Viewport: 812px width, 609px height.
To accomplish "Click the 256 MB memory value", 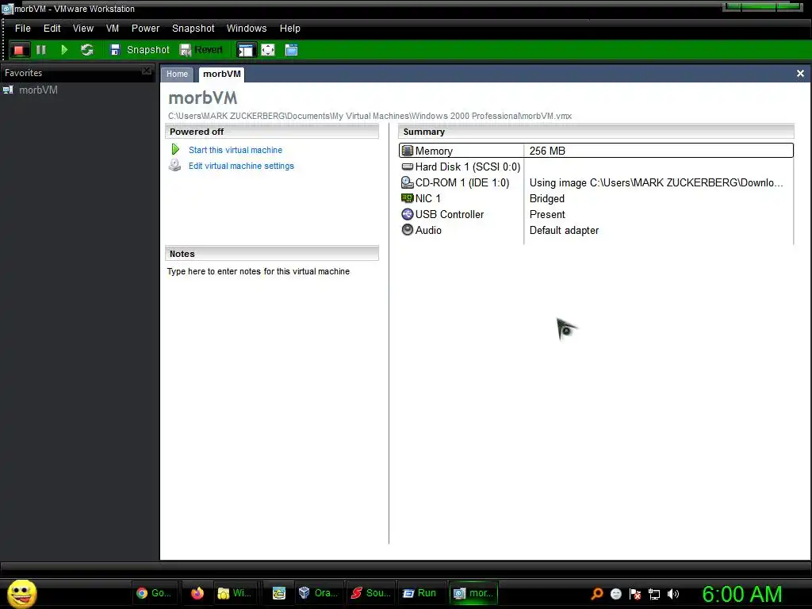I will 547,151.
